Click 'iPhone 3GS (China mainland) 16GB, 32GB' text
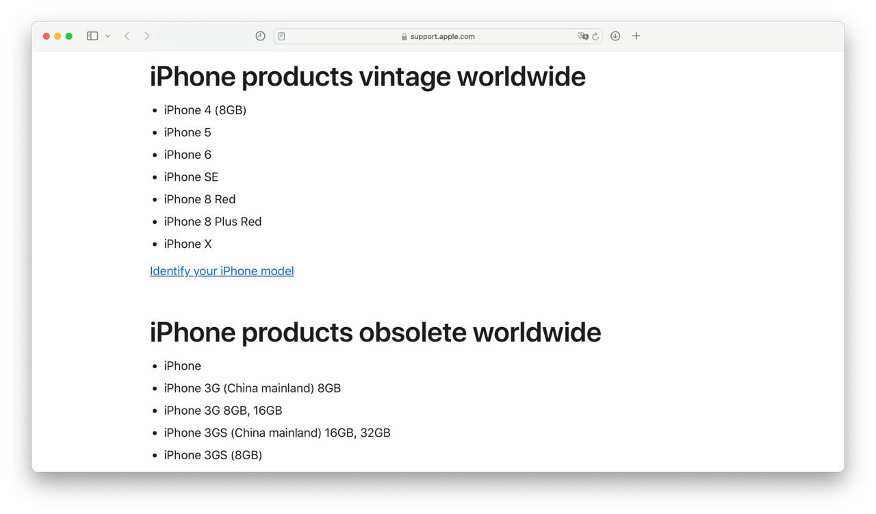The width and height of the screenshot is (876, 514). click(x=277, y=433)
